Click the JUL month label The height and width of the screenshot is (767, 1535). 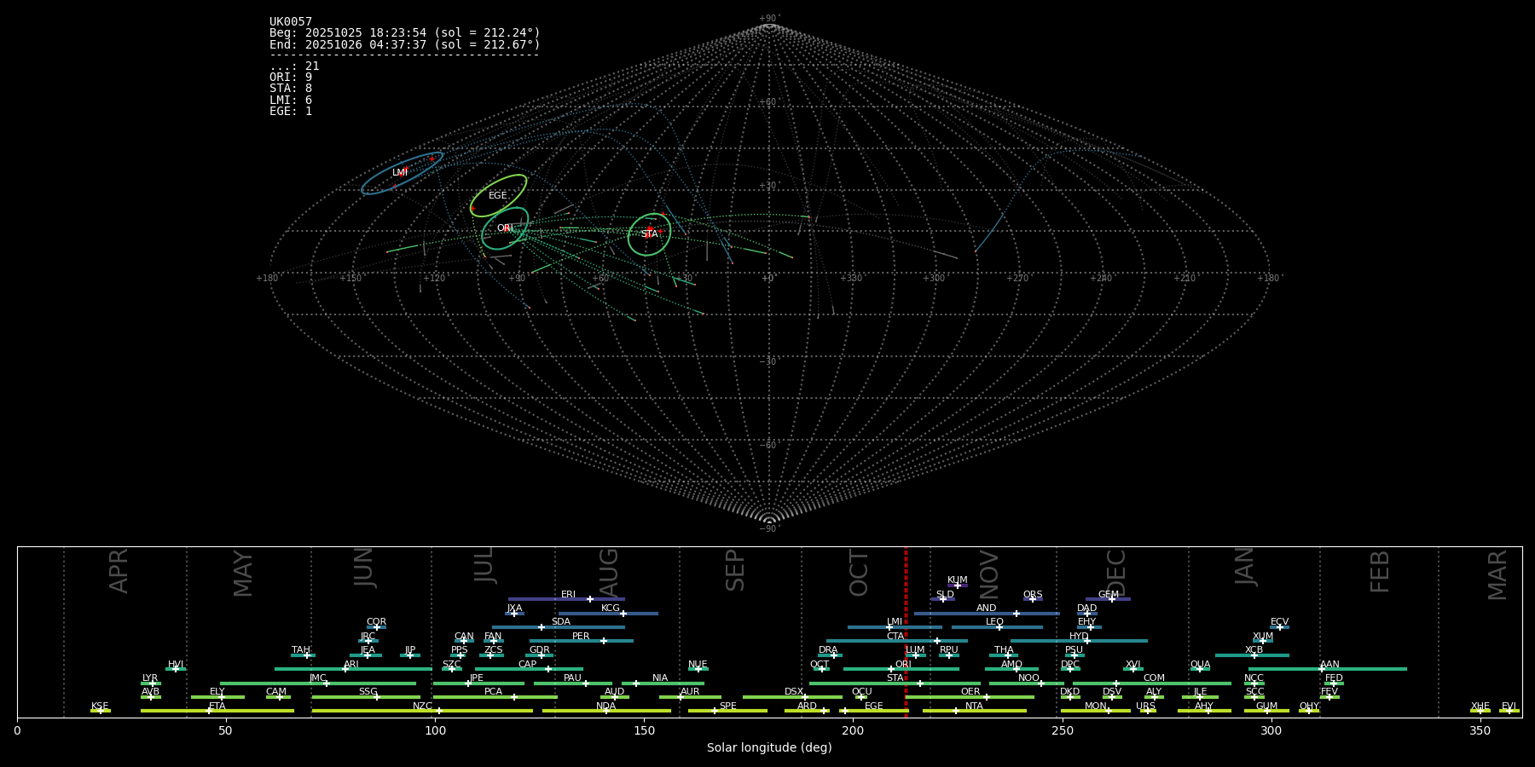click(x=484, y=565)
